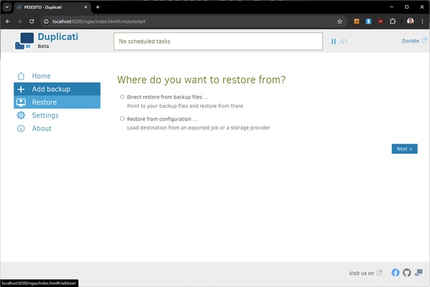Open the Chrome three-dot menu
This screenshot has width=430, height=287.
(422, 22)
